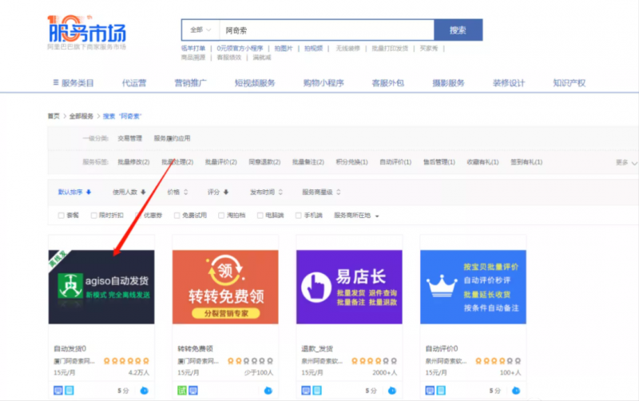639x401 pixels.
Task: Click the chat icon under 转转免费领
Action: pyautogui.click(x=268, y=391)
